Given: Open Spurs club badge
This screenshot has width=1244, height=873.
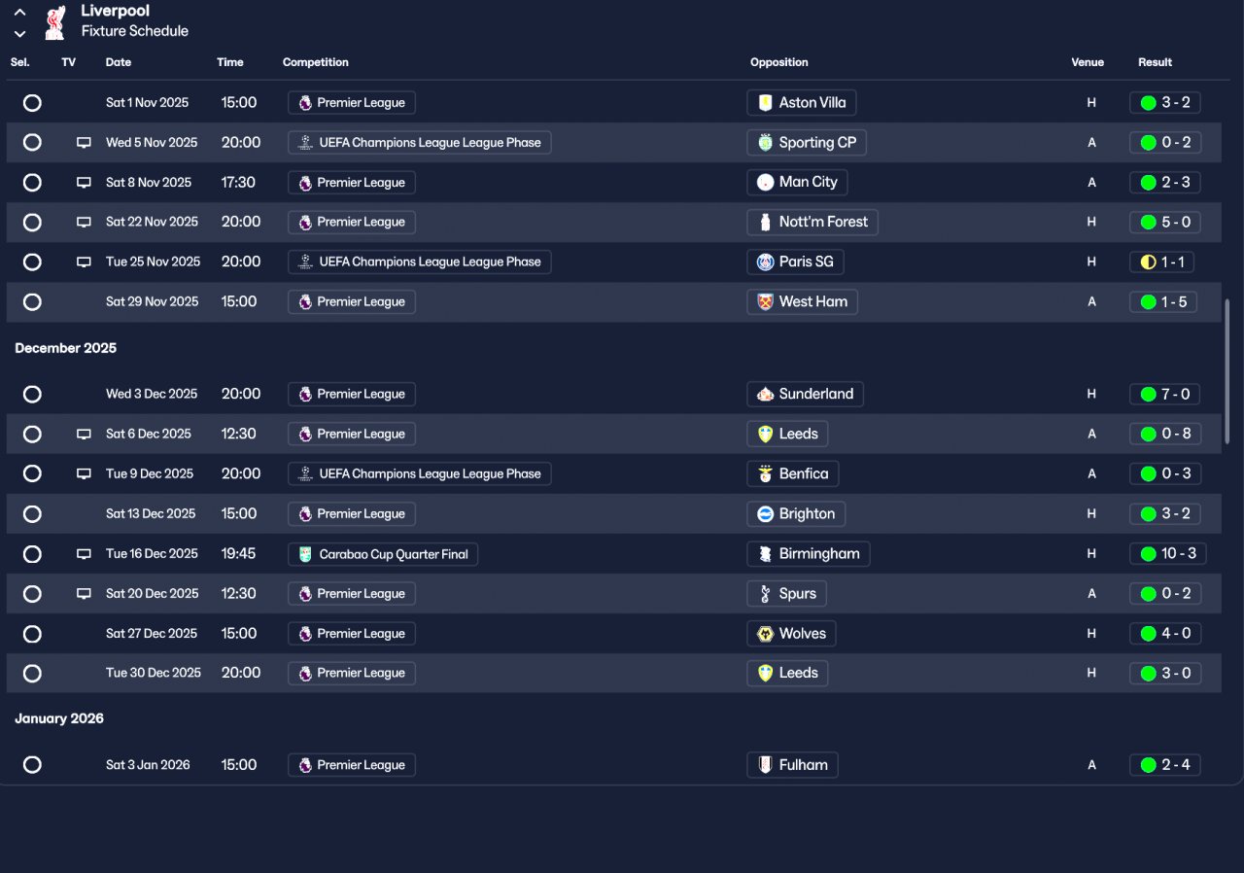Looking at the screenshot, I should (x=765, y=594).
